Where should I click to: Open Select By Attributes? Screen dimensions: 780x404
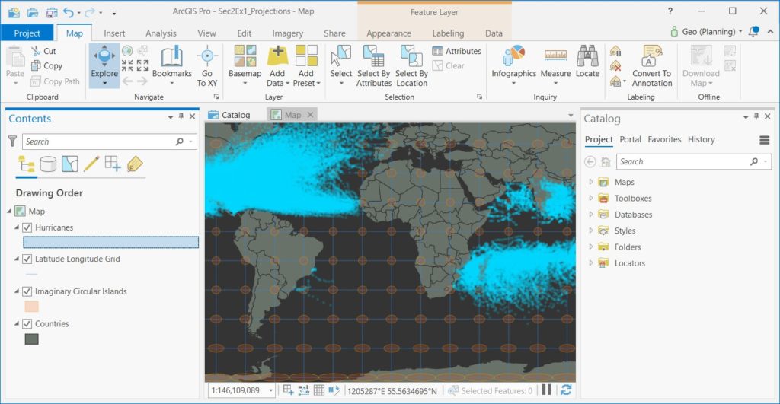click(373, 65)
